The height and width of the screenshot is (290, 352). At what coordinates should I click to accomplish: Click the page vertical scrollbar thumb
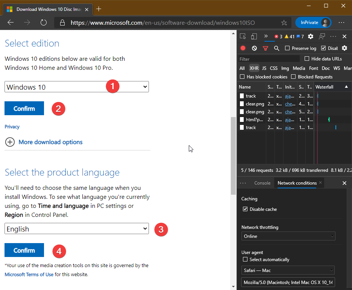point(233,156)
